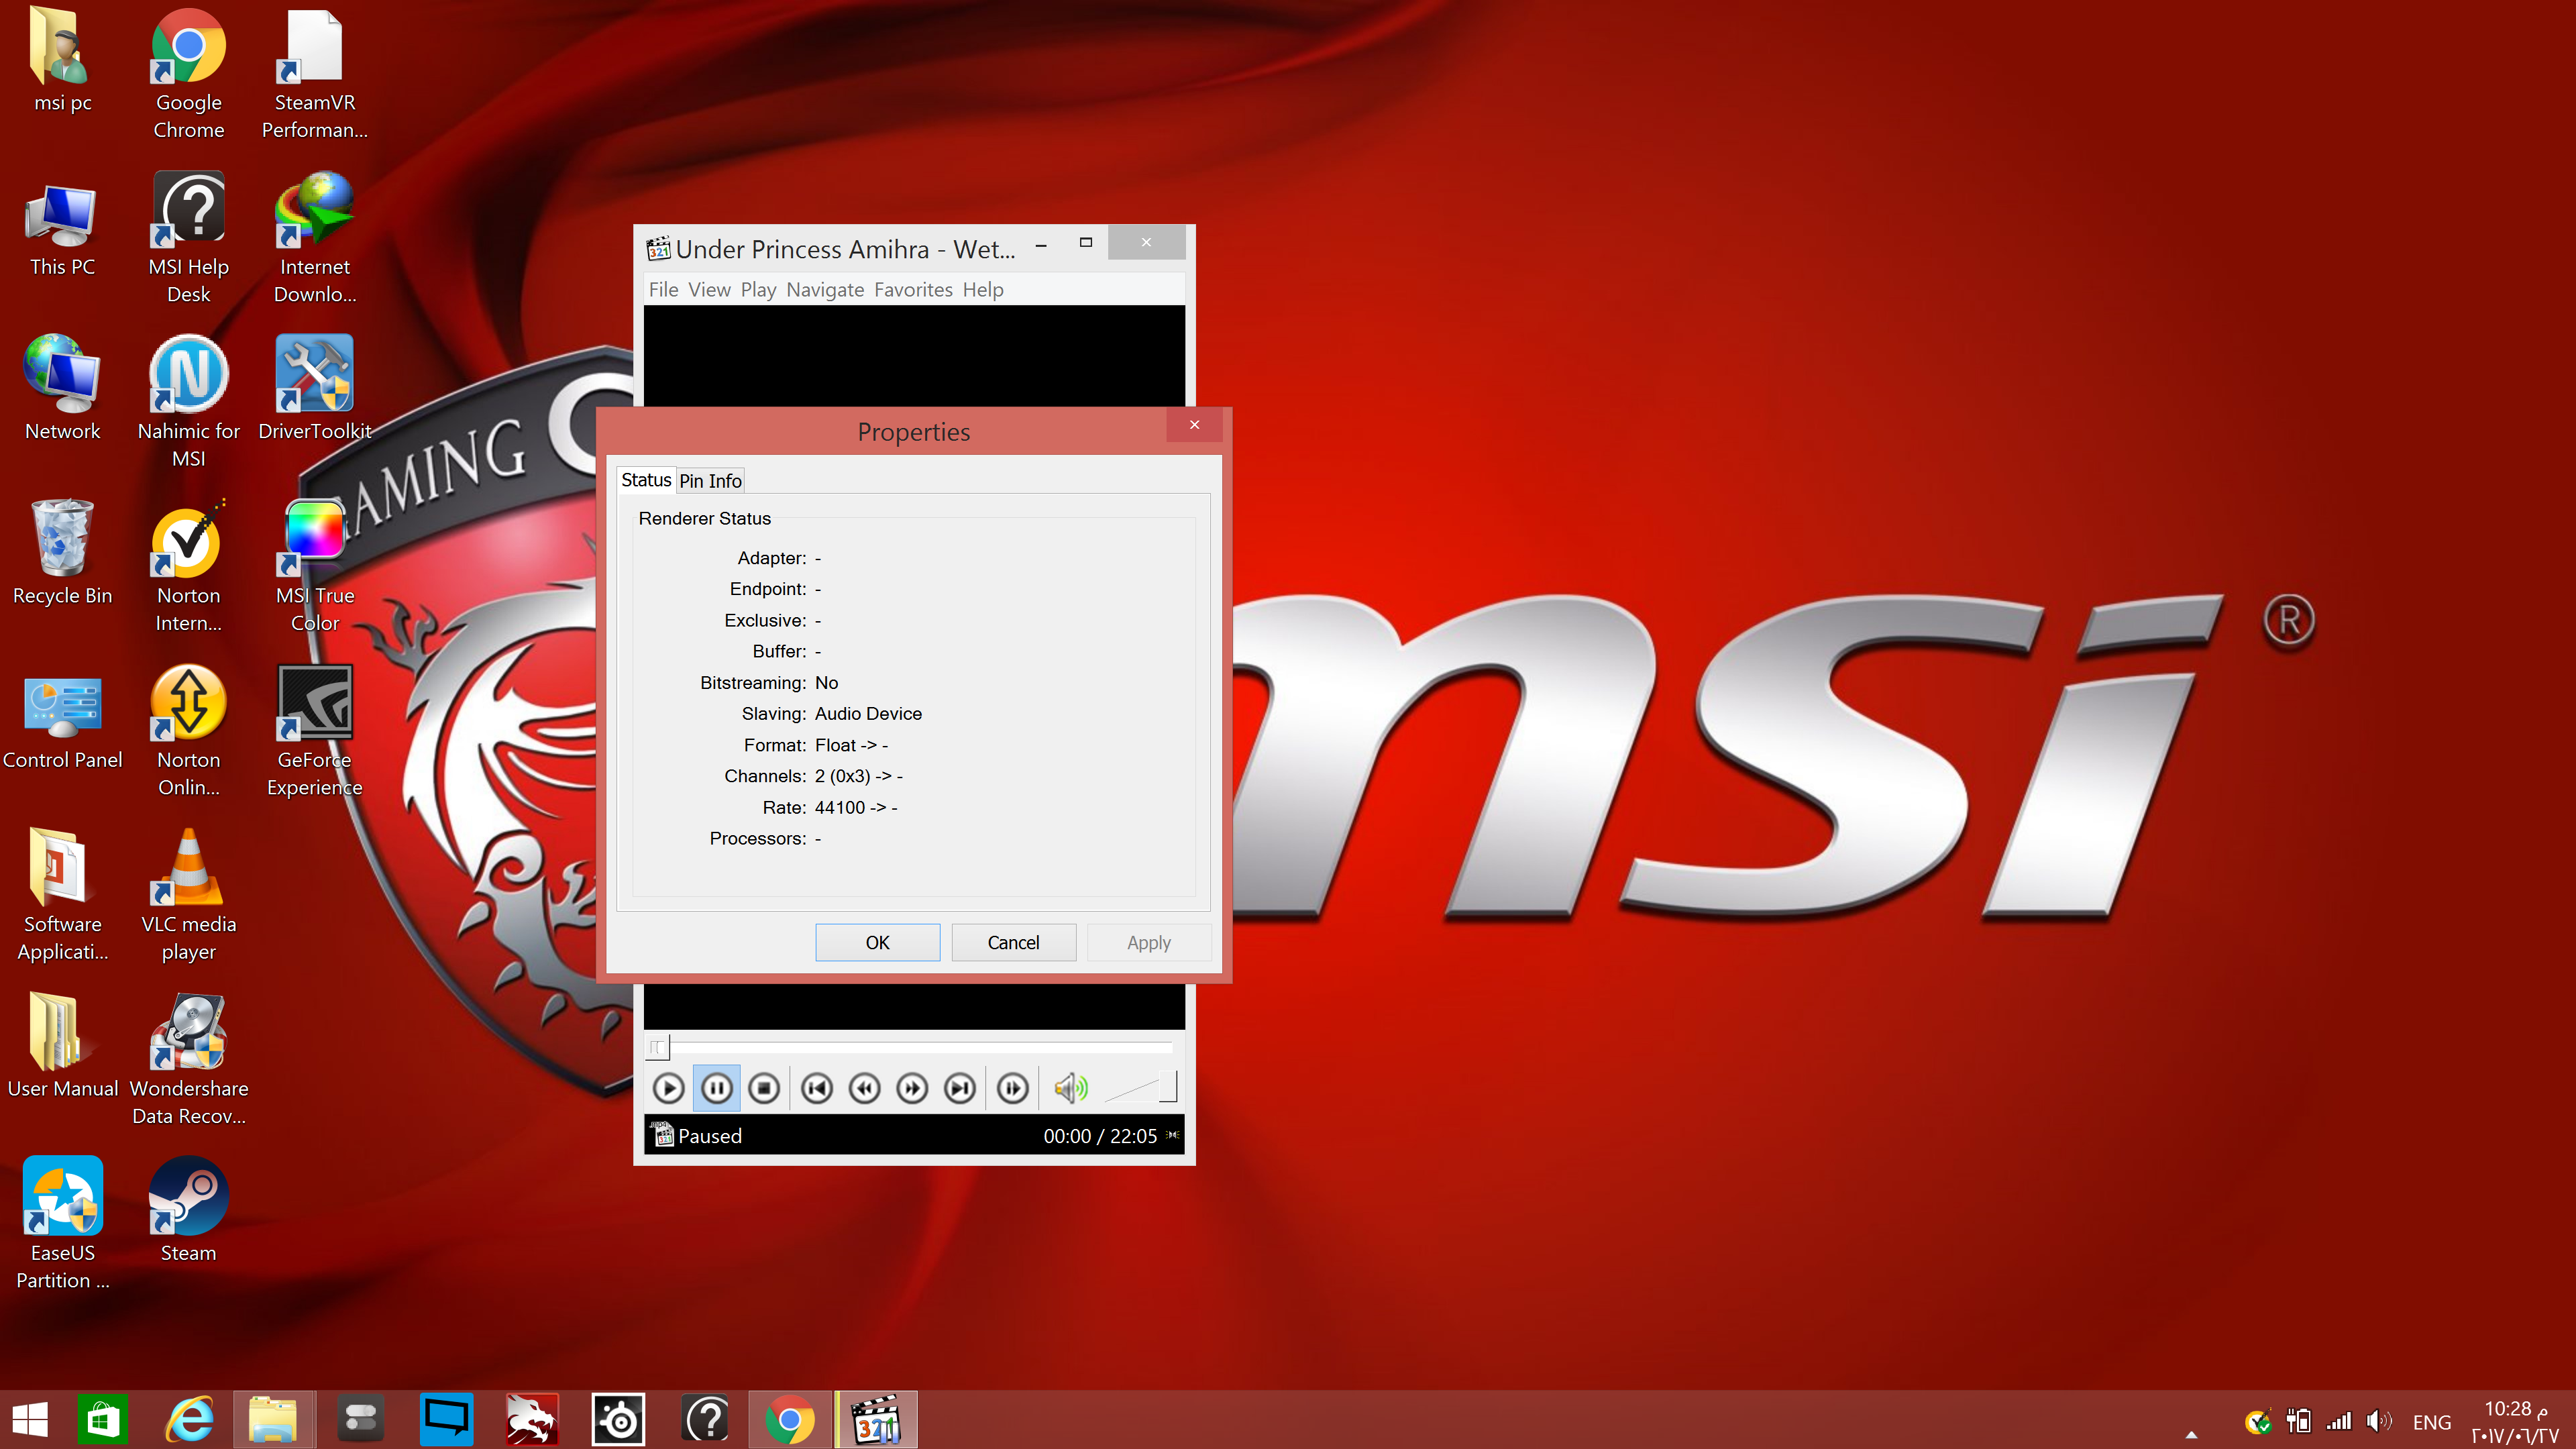2576x1449 pixels.
Task: Click Cancel in the Properties dialog
Action: [x=1013, y=942]
